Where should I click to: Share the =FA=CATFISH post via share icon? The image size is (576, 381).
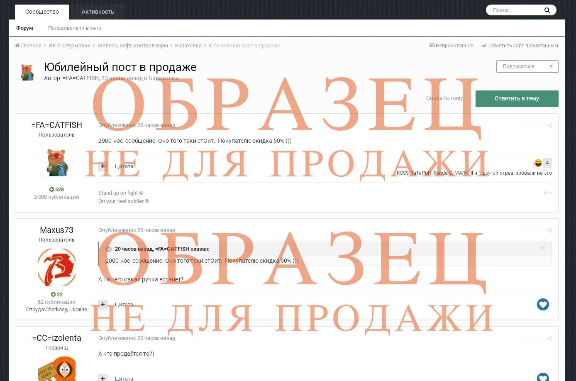click(x=549, y=125)
